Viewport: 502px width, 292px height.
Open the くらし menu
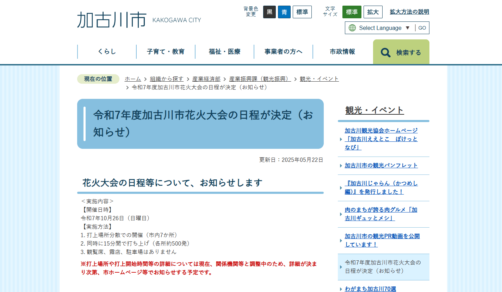[107, 52]
